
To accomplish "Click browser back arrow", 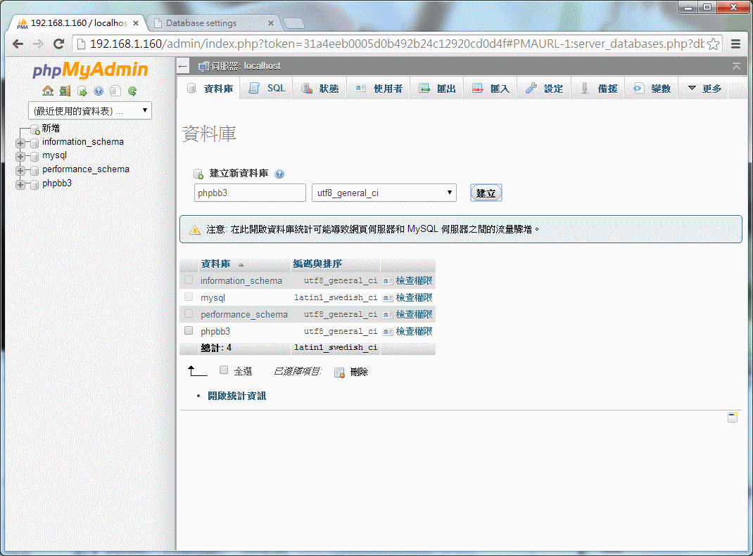I will [18, 44].
